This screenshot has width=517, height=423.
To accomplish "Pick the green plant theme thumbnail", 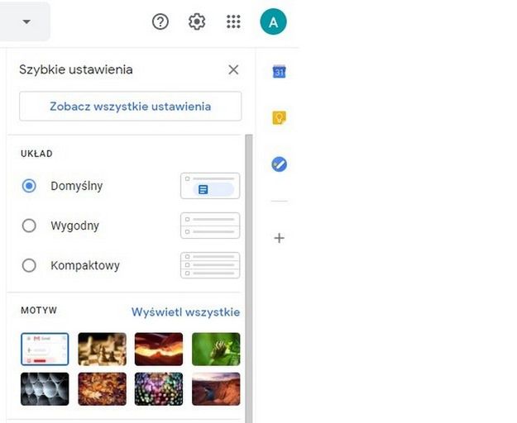I will click(216, 349).
